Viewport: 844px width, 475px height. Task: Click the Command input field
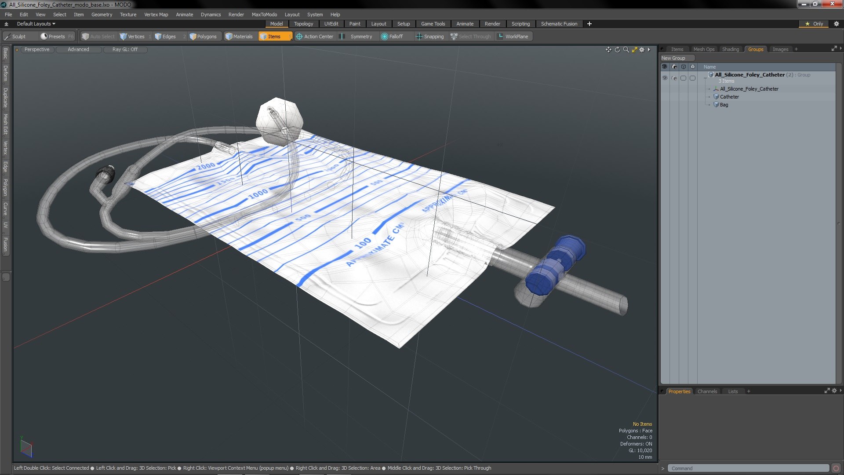pyautogui.click(x=747, y=468)
